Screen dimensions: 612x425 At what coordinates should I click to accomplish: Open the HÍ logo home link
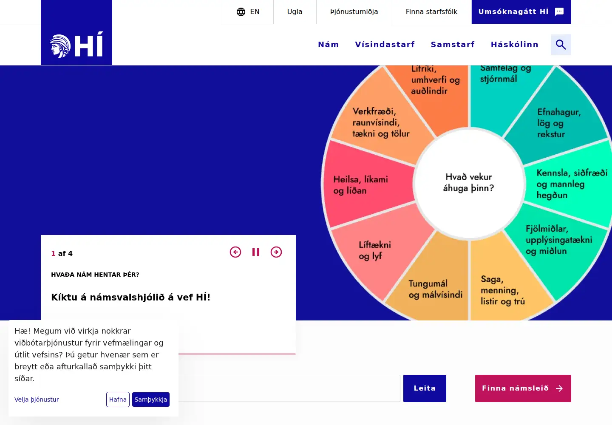[76, 33]
